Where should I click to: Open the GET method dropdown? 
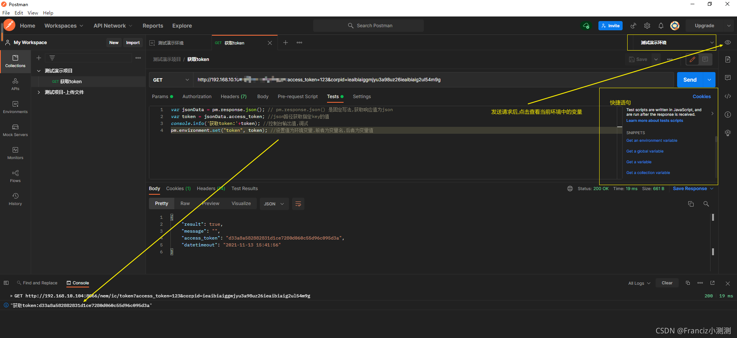[171, 80]
